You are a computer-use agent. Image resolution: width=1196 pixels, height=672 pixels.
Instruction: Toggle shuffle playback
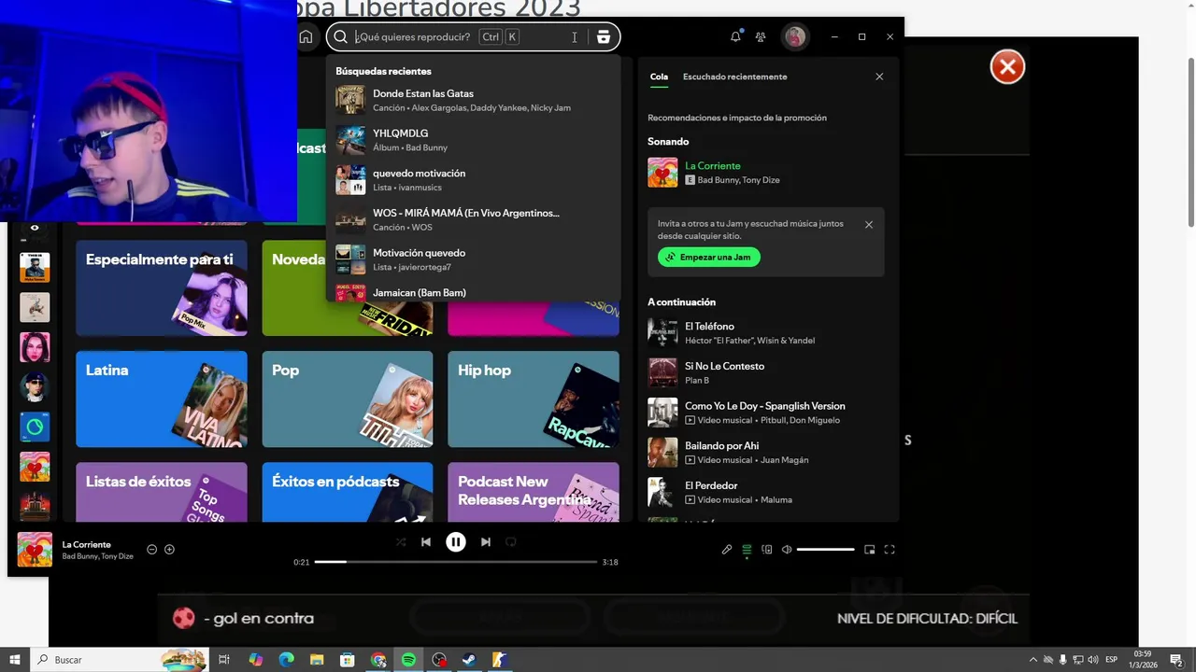click(x=401, y=541)
